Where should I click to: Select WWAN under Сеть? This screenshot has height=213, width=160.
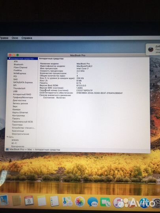click(15, 140)
